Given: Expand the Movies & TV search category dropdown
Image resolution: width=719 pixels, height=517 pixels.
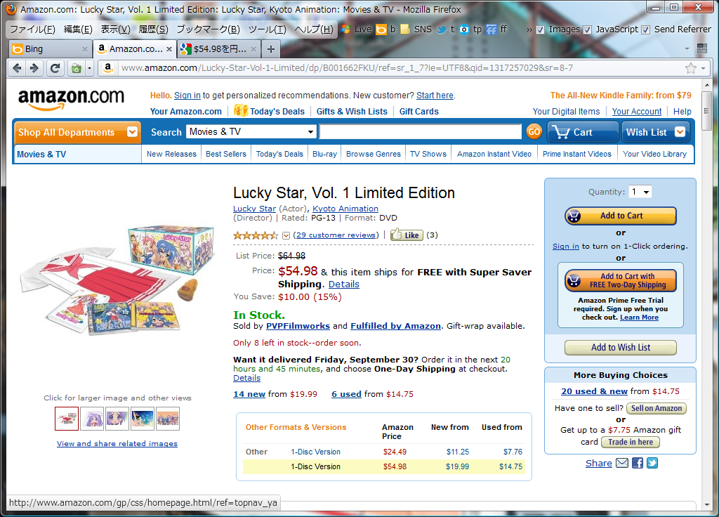Looking at the screenshot, I should 251,132.
